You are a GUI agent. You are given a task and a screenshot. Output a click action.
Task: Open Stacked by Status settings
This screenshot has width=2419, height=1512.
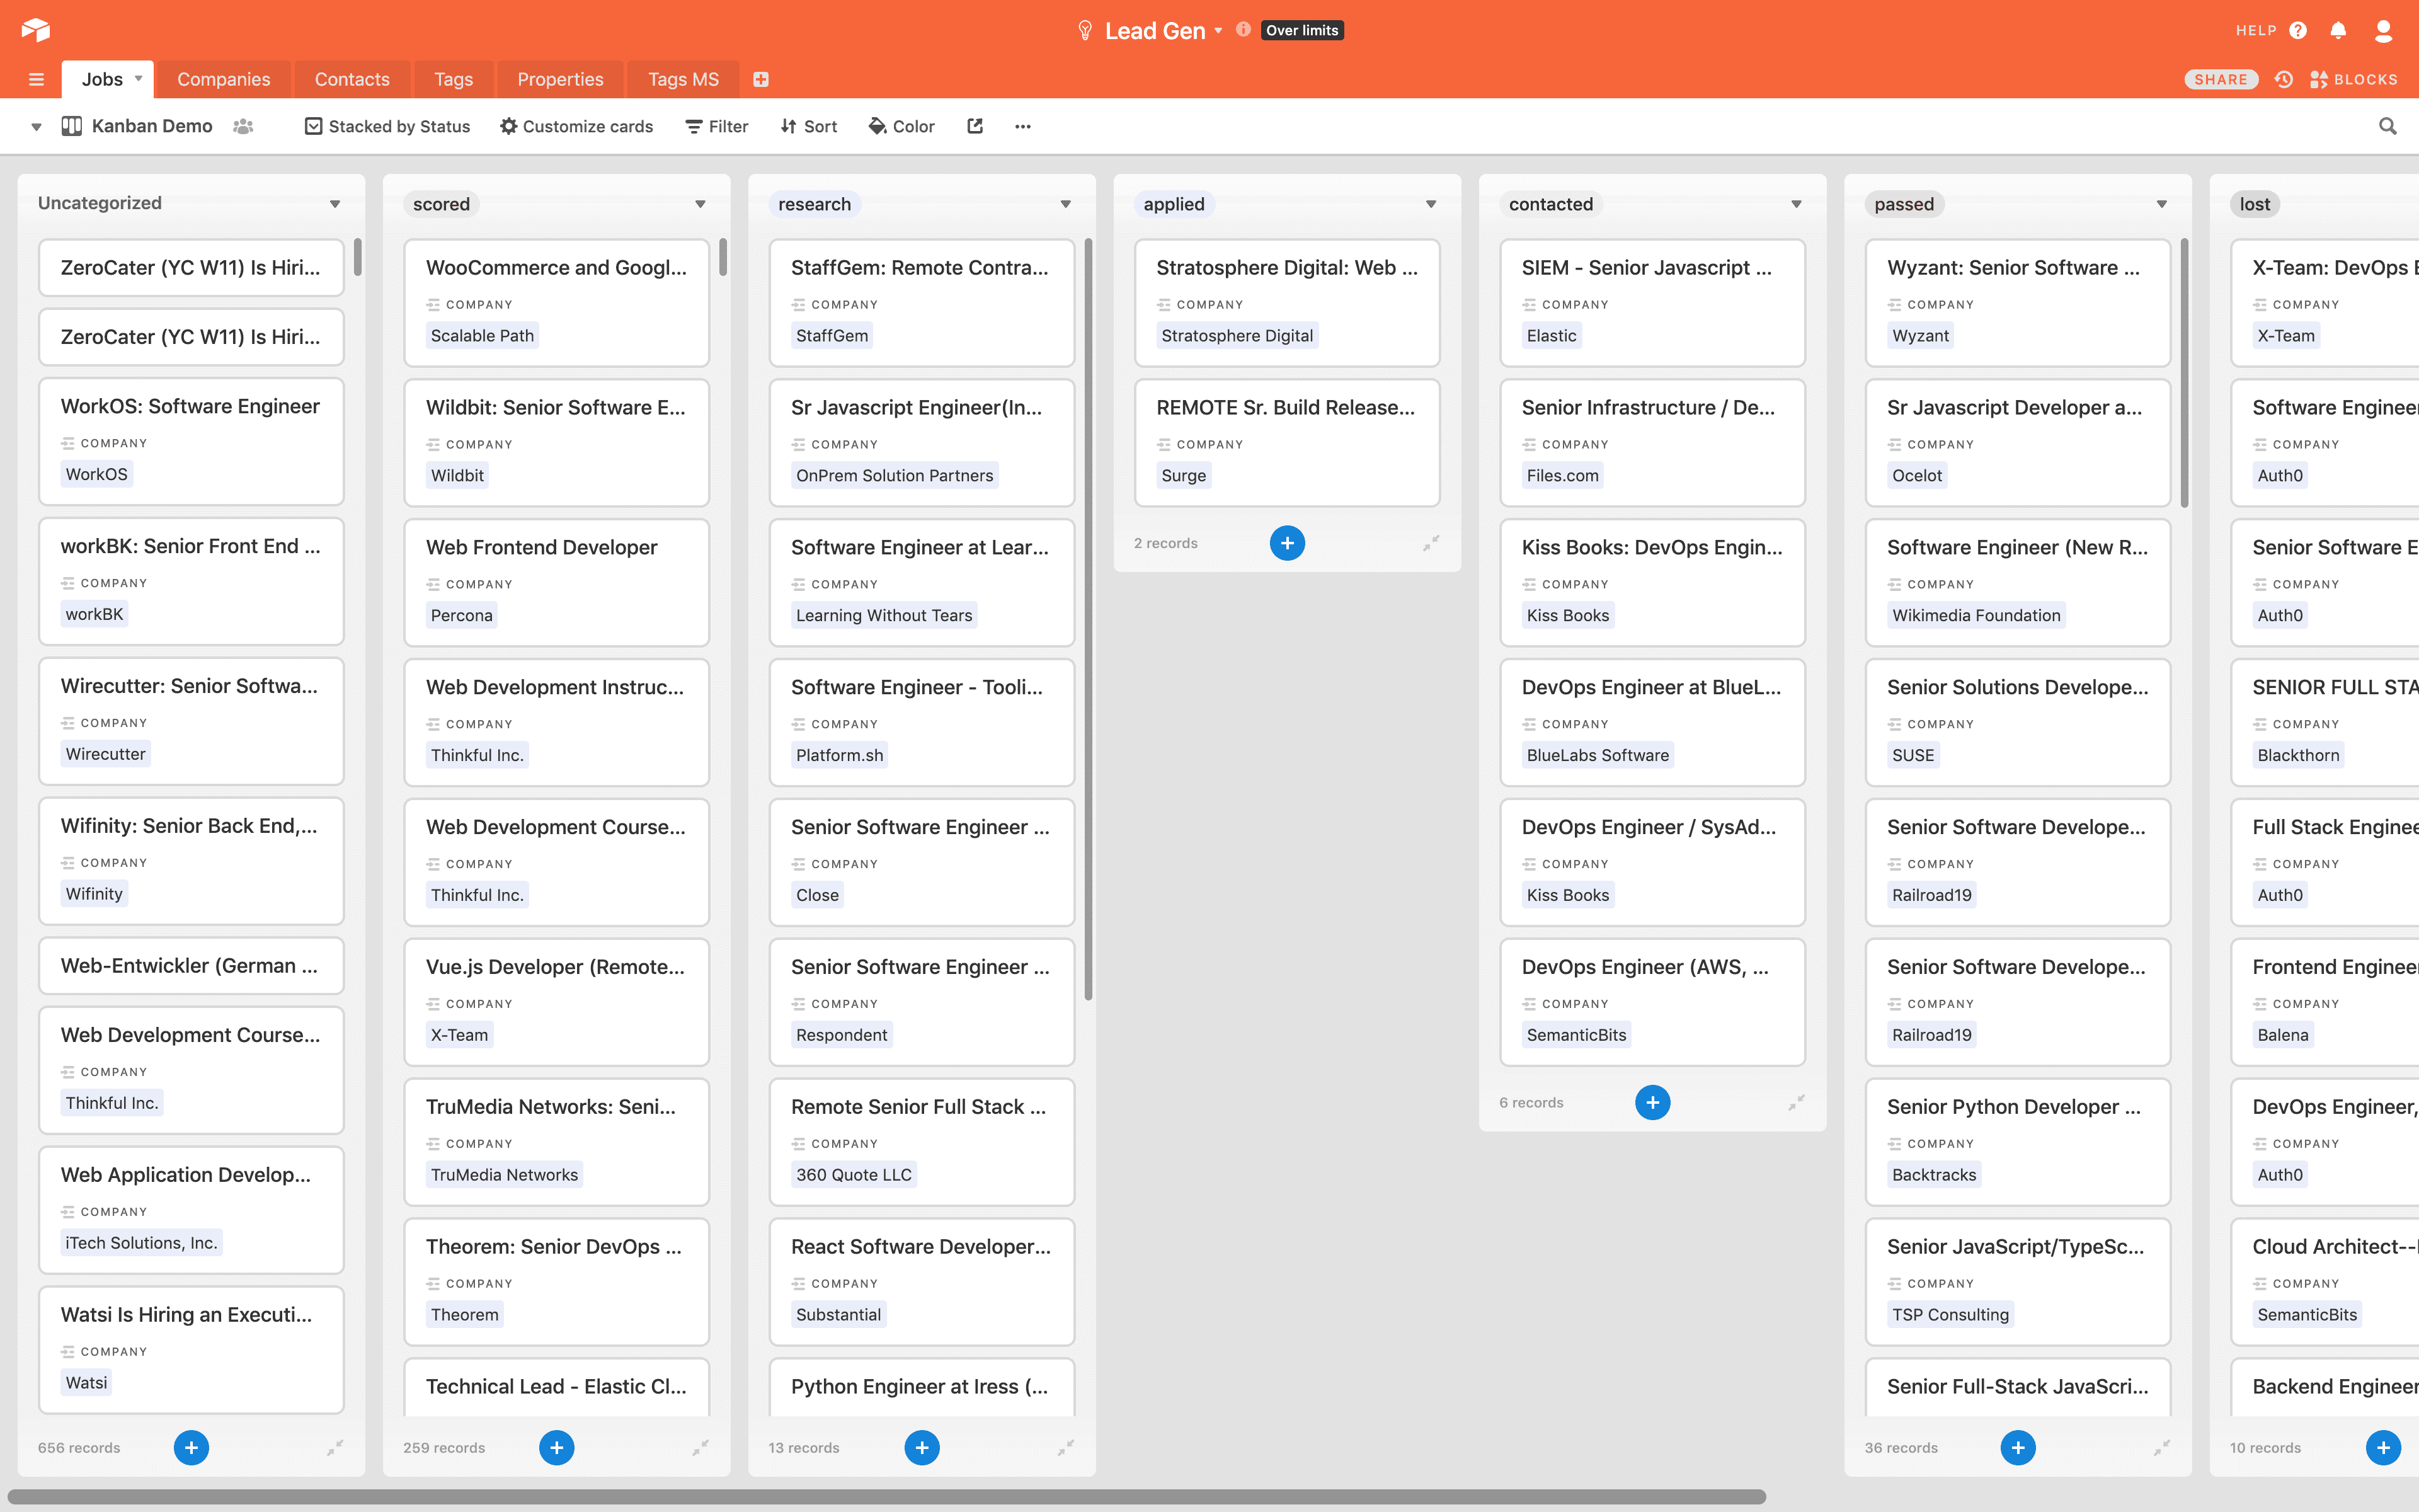[x=387, y=126]
